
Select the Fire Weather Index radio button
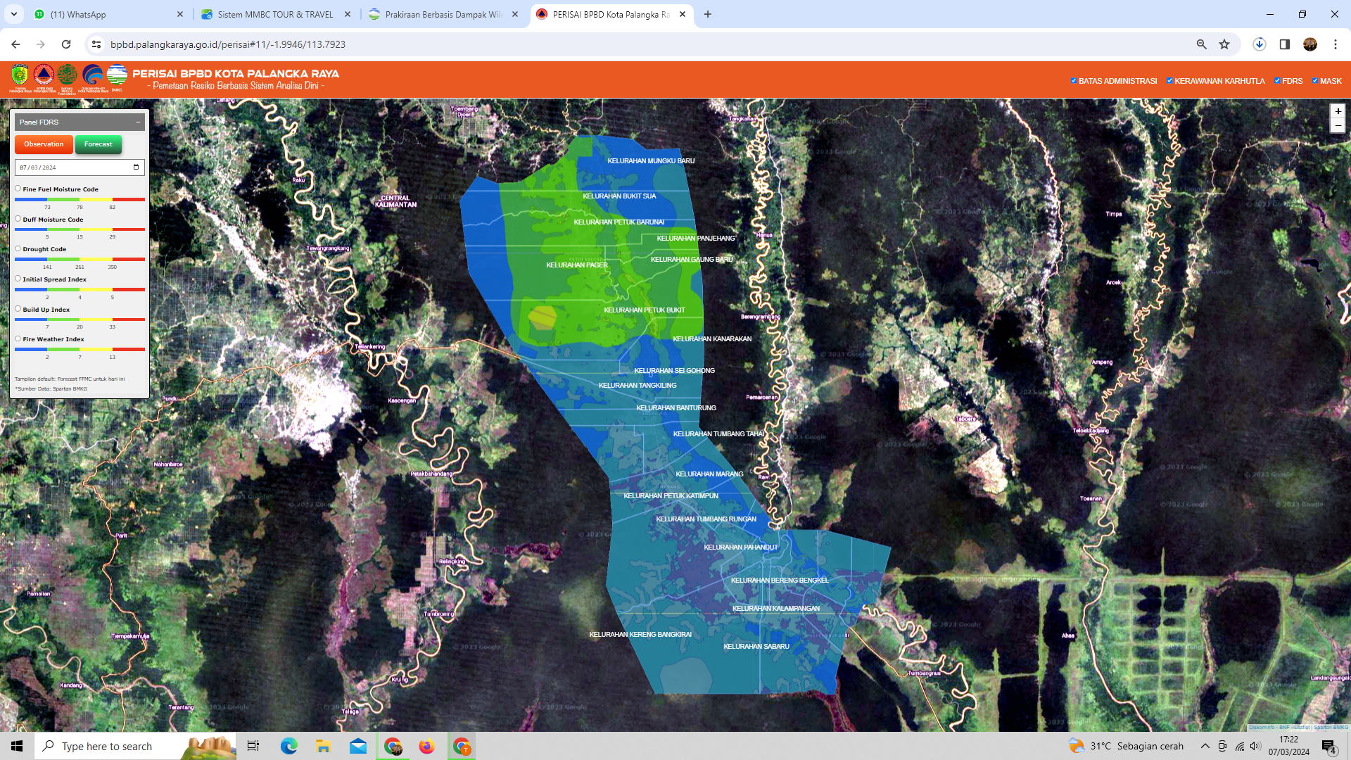tap(18, 338)
